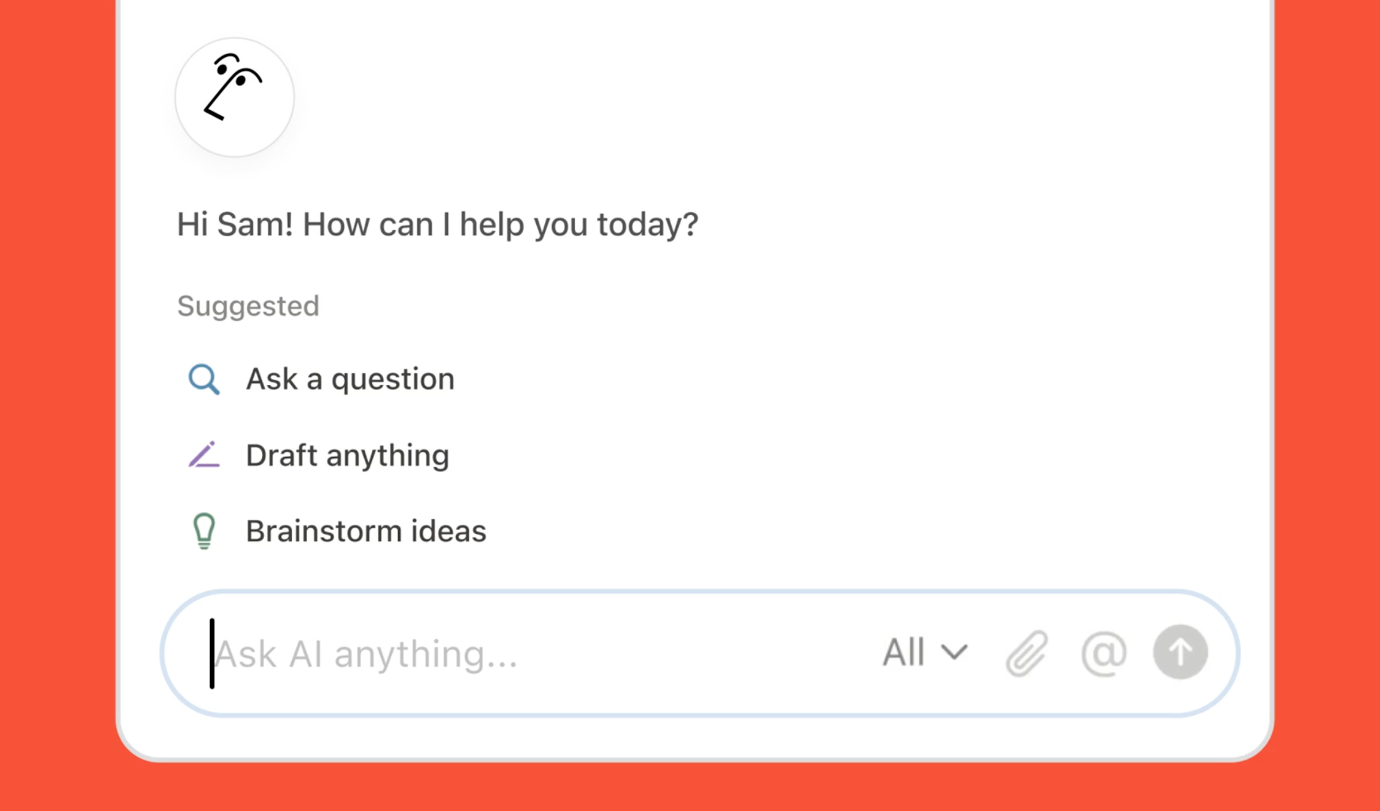Screen dimensions: 1380x811
Task: Expand the chevron next to All
Action: coord(954,652)
